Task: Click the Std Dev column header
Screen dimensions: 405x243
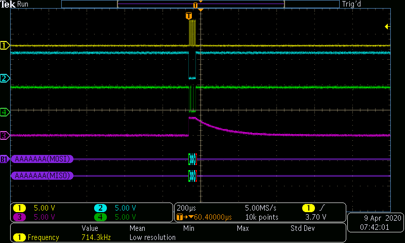Action: coord(302,228)
